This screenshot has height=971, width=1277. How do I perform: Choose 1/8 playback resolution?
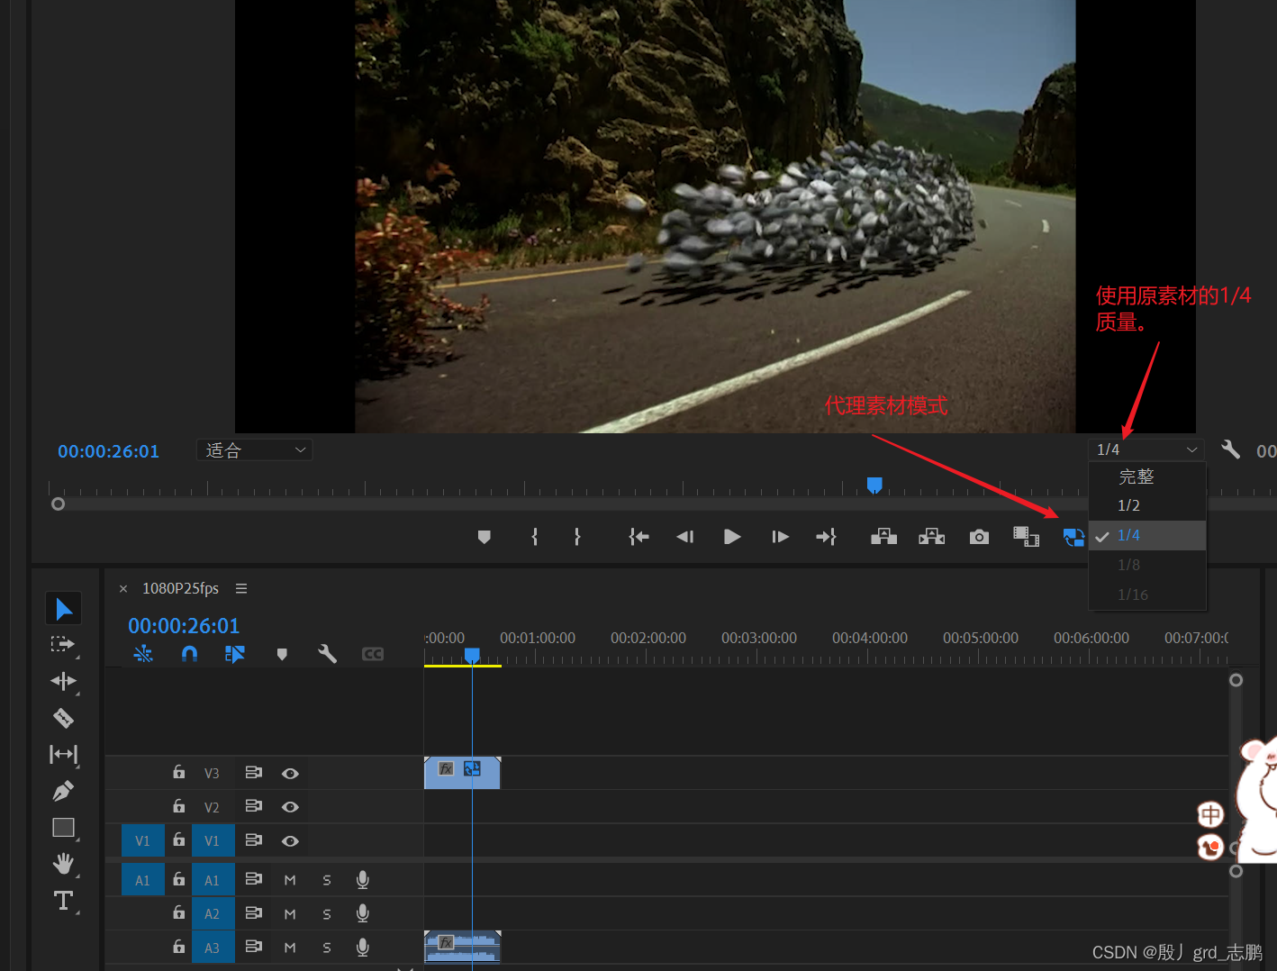[x=1147, y=565]
